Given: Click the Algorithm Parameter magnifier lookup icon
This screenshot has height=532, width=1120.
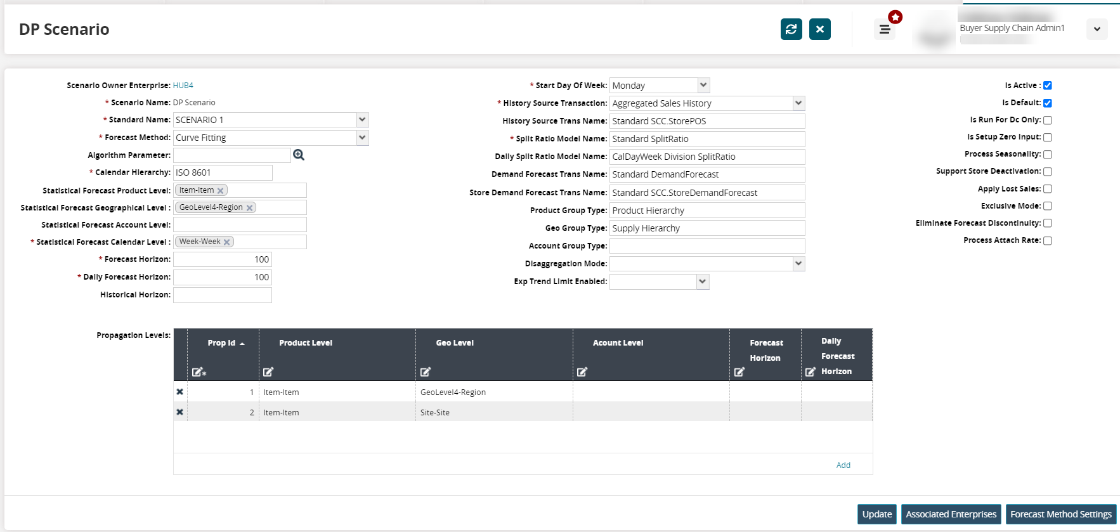Looking at the screenshot, I should [299, 155].
